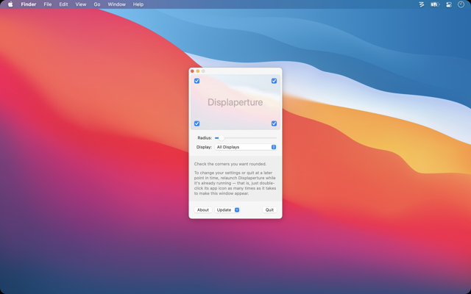Click the far right of the Radius track

click(276, 138)
